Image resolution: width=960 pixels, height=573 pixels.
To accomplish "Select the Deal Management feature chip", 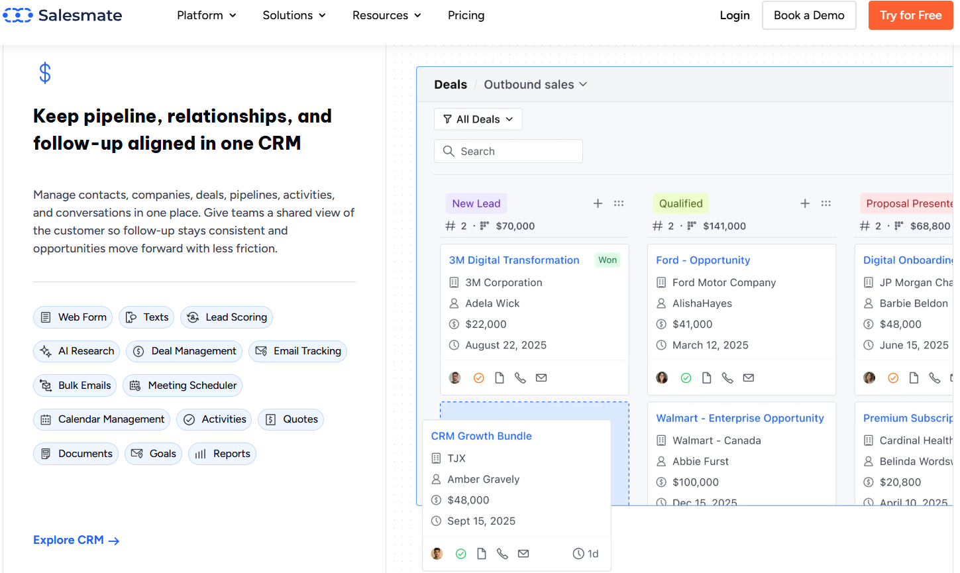I will (x=184, y=351).
